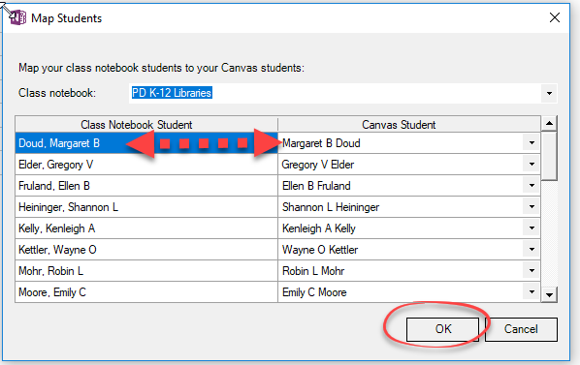Expand Kenleigh A Kelly dropdown arrow
580x365 pixels.
(x=532, y=228)
